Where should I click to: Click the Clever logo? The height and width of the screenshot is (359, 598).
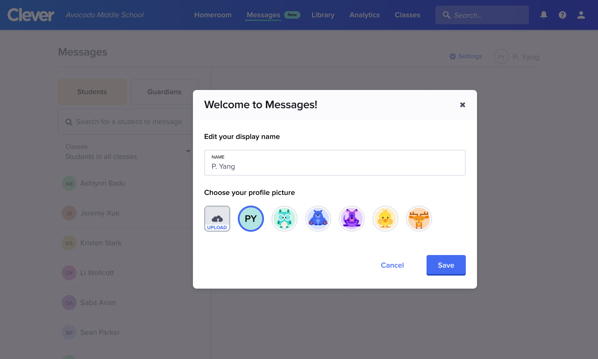coord(30,14)
